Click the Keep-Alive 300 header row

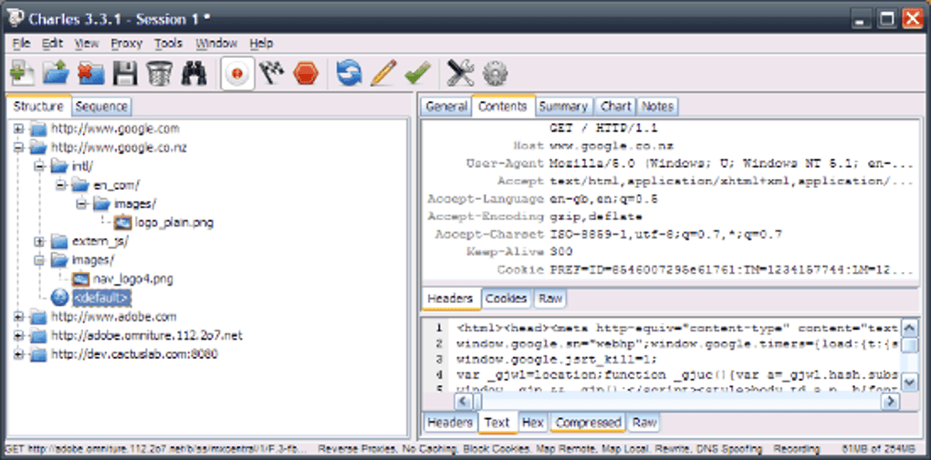[668, 252]
